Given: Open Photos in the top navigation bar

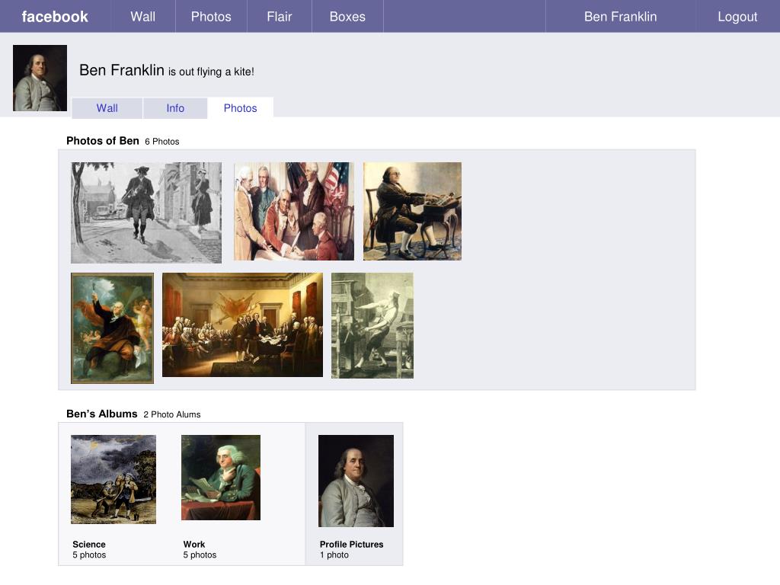Looking at the screenshot, I should (211, 17).
